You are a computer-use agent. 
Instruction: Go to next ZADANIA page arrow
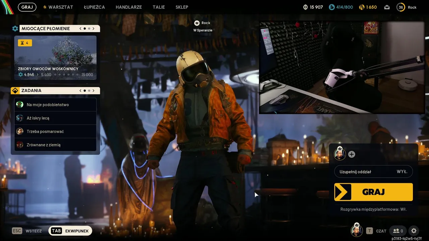[x=94, y=90]
